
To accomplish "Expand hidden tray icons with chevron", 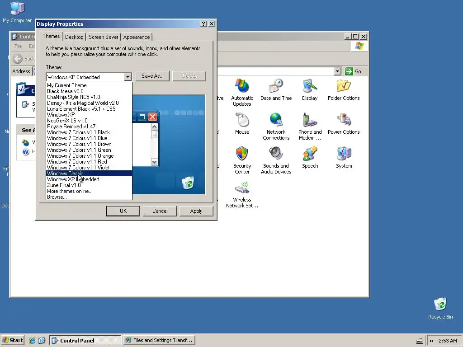I will 431,341.
